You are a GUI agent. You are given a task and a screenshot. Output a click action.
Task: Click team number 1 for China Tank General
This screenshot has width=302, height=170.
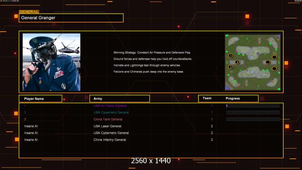[212, 119]
